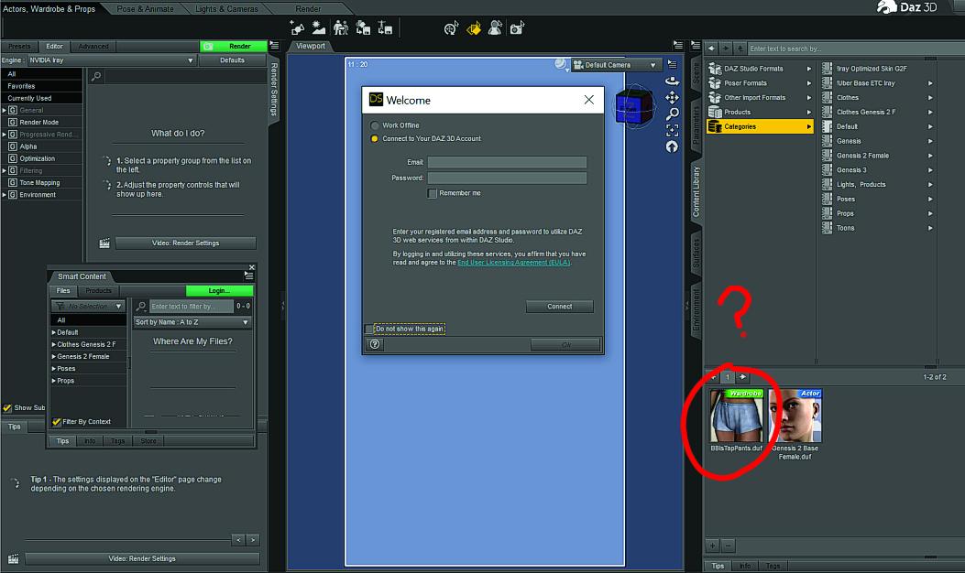Click the figures-and-props toolbar icon
965x573 pixels.
pyautogui.click(x=340, y=27)
